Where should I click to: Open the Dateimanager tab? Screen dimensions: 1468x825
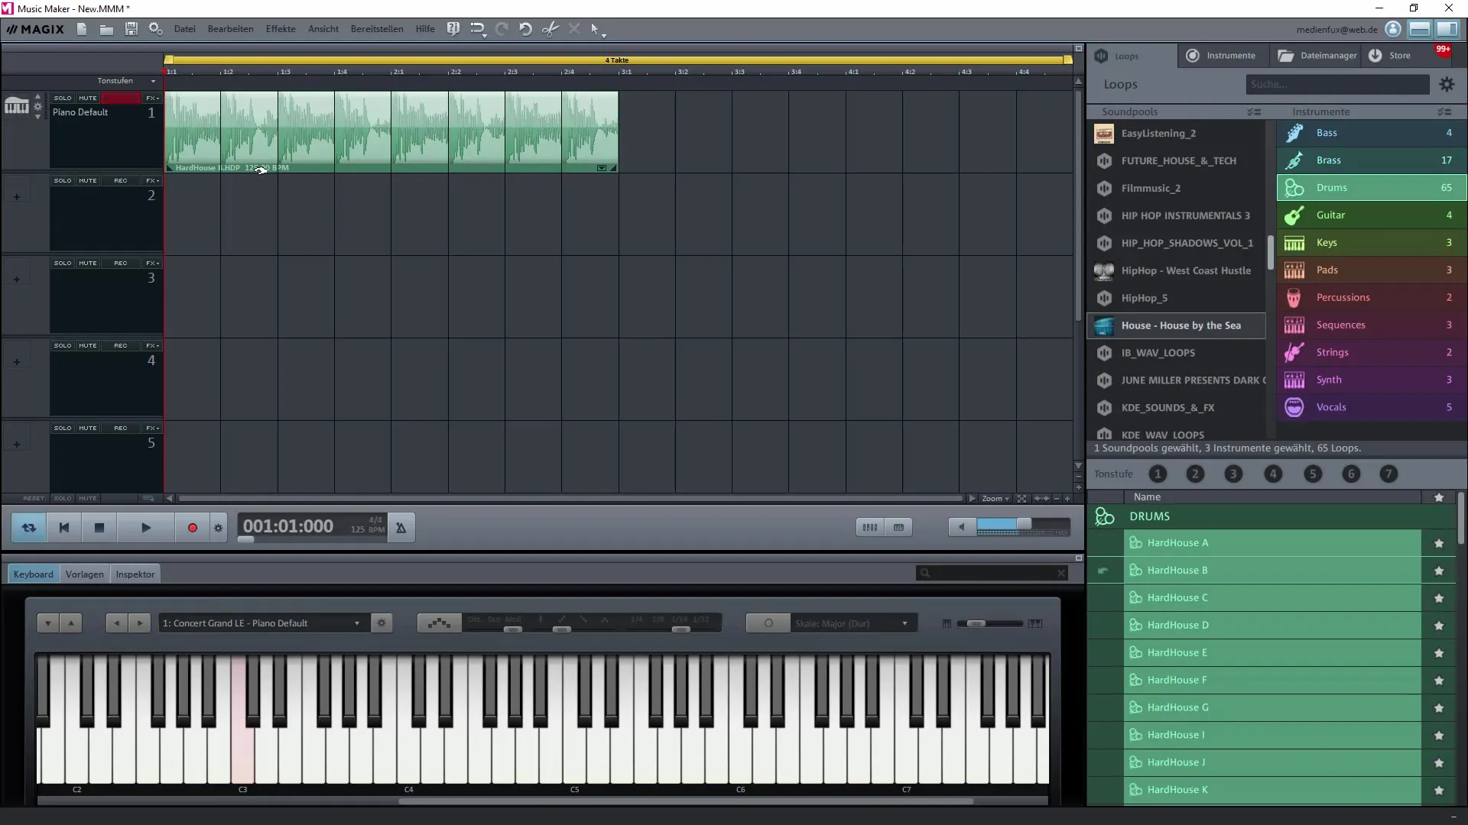pyautogui.click(x=1317, y=55)
